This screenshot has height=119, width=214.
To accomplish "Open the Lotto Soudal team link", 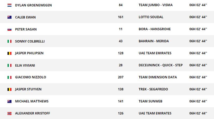I will 151,17.
